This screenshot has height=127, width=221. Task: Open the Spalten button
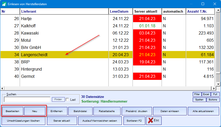click(x=199, y=100)
